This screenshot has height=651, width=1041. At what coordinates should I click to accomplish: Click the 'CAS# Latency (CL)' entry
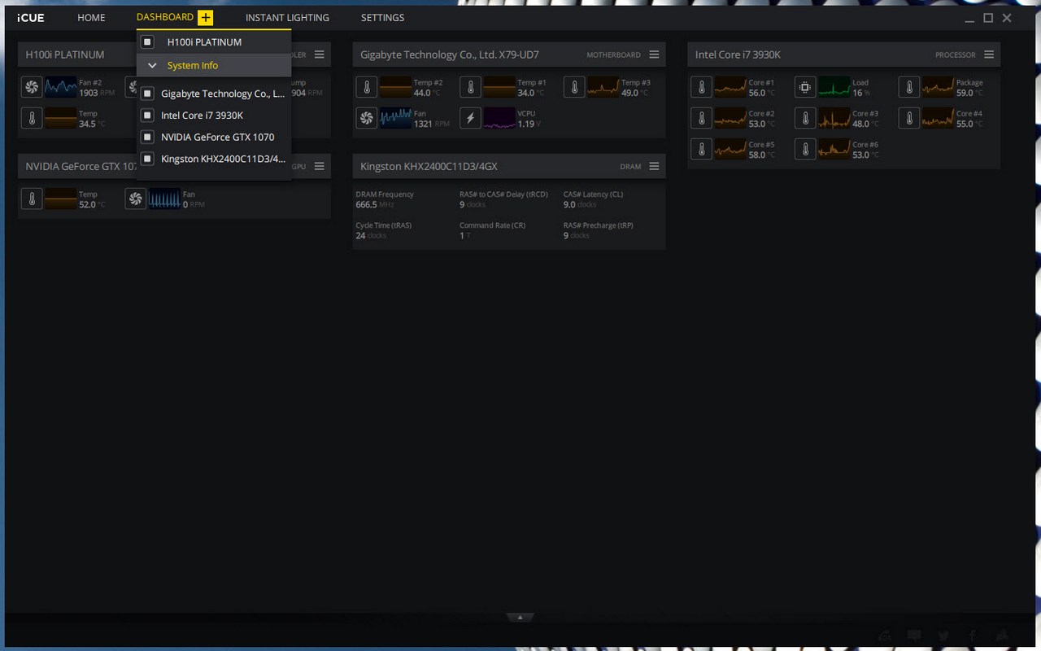coord(594,199)
